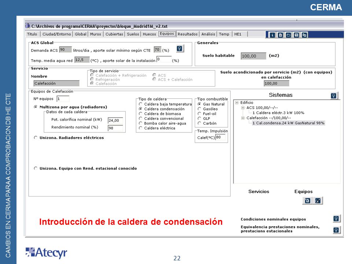Viewport: 352px width, 264px height.
Task: Choose Bomba calor aire-agua option
Action: pyautogui.click(x=140, y=123)
